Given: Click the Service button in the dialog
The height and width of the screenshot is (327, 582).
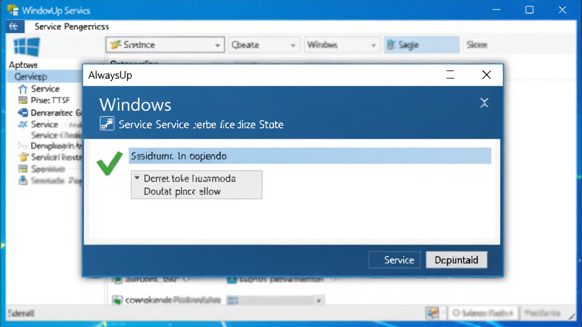Looking at the screenshot, I should (394, 260).
